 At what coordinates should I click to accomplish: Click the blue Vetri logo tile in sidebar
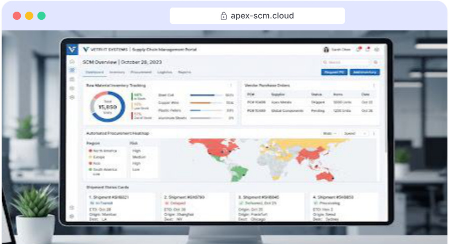[x=72, y=49]
